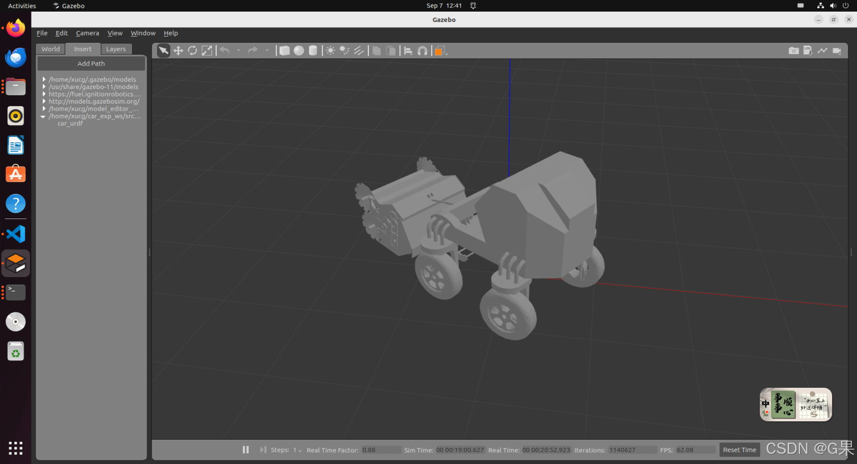The height and width of the screenshot is (464, 857).
Task: Click the undo arrow icon
Action: (225, 50)
